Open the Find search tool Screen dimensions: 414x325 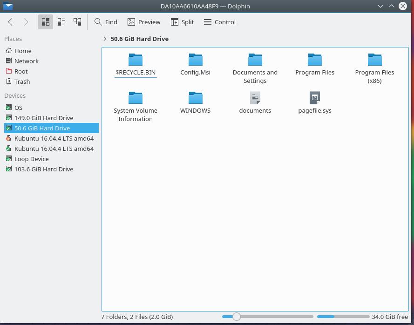click(x=106, y=22)
